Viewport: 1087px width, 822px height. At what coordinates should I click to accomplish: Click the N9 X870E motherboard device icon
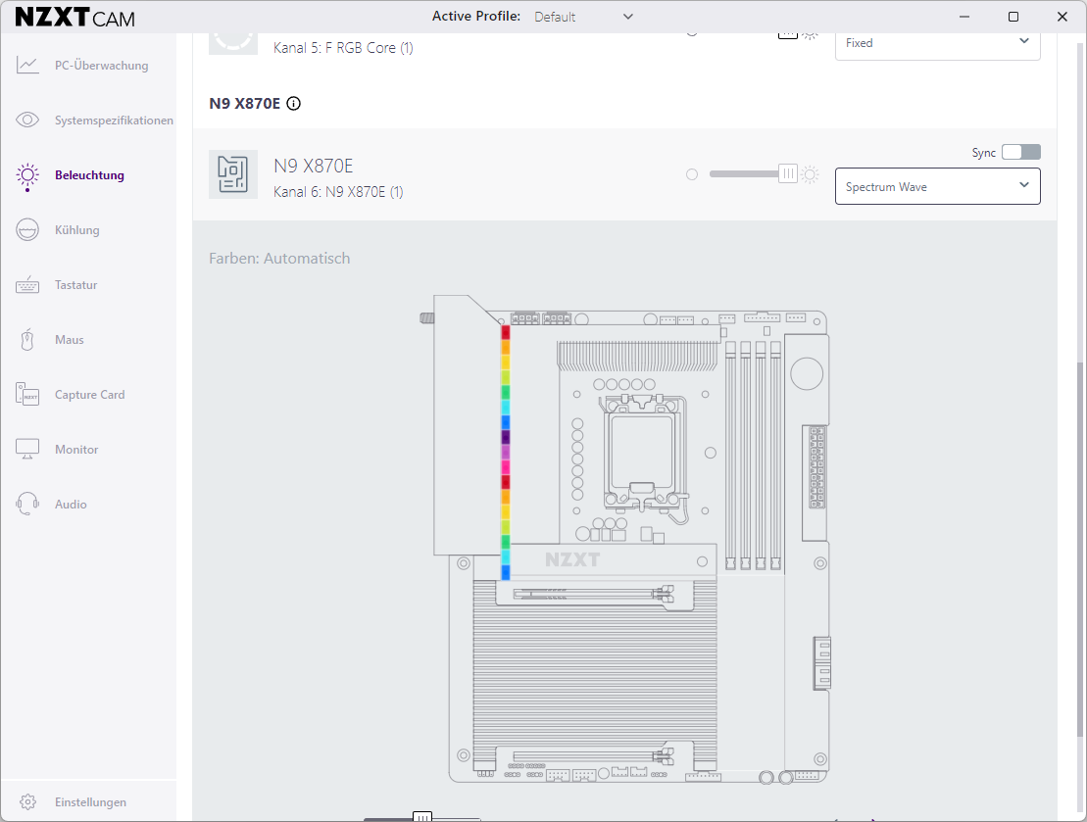click(233, 174)
